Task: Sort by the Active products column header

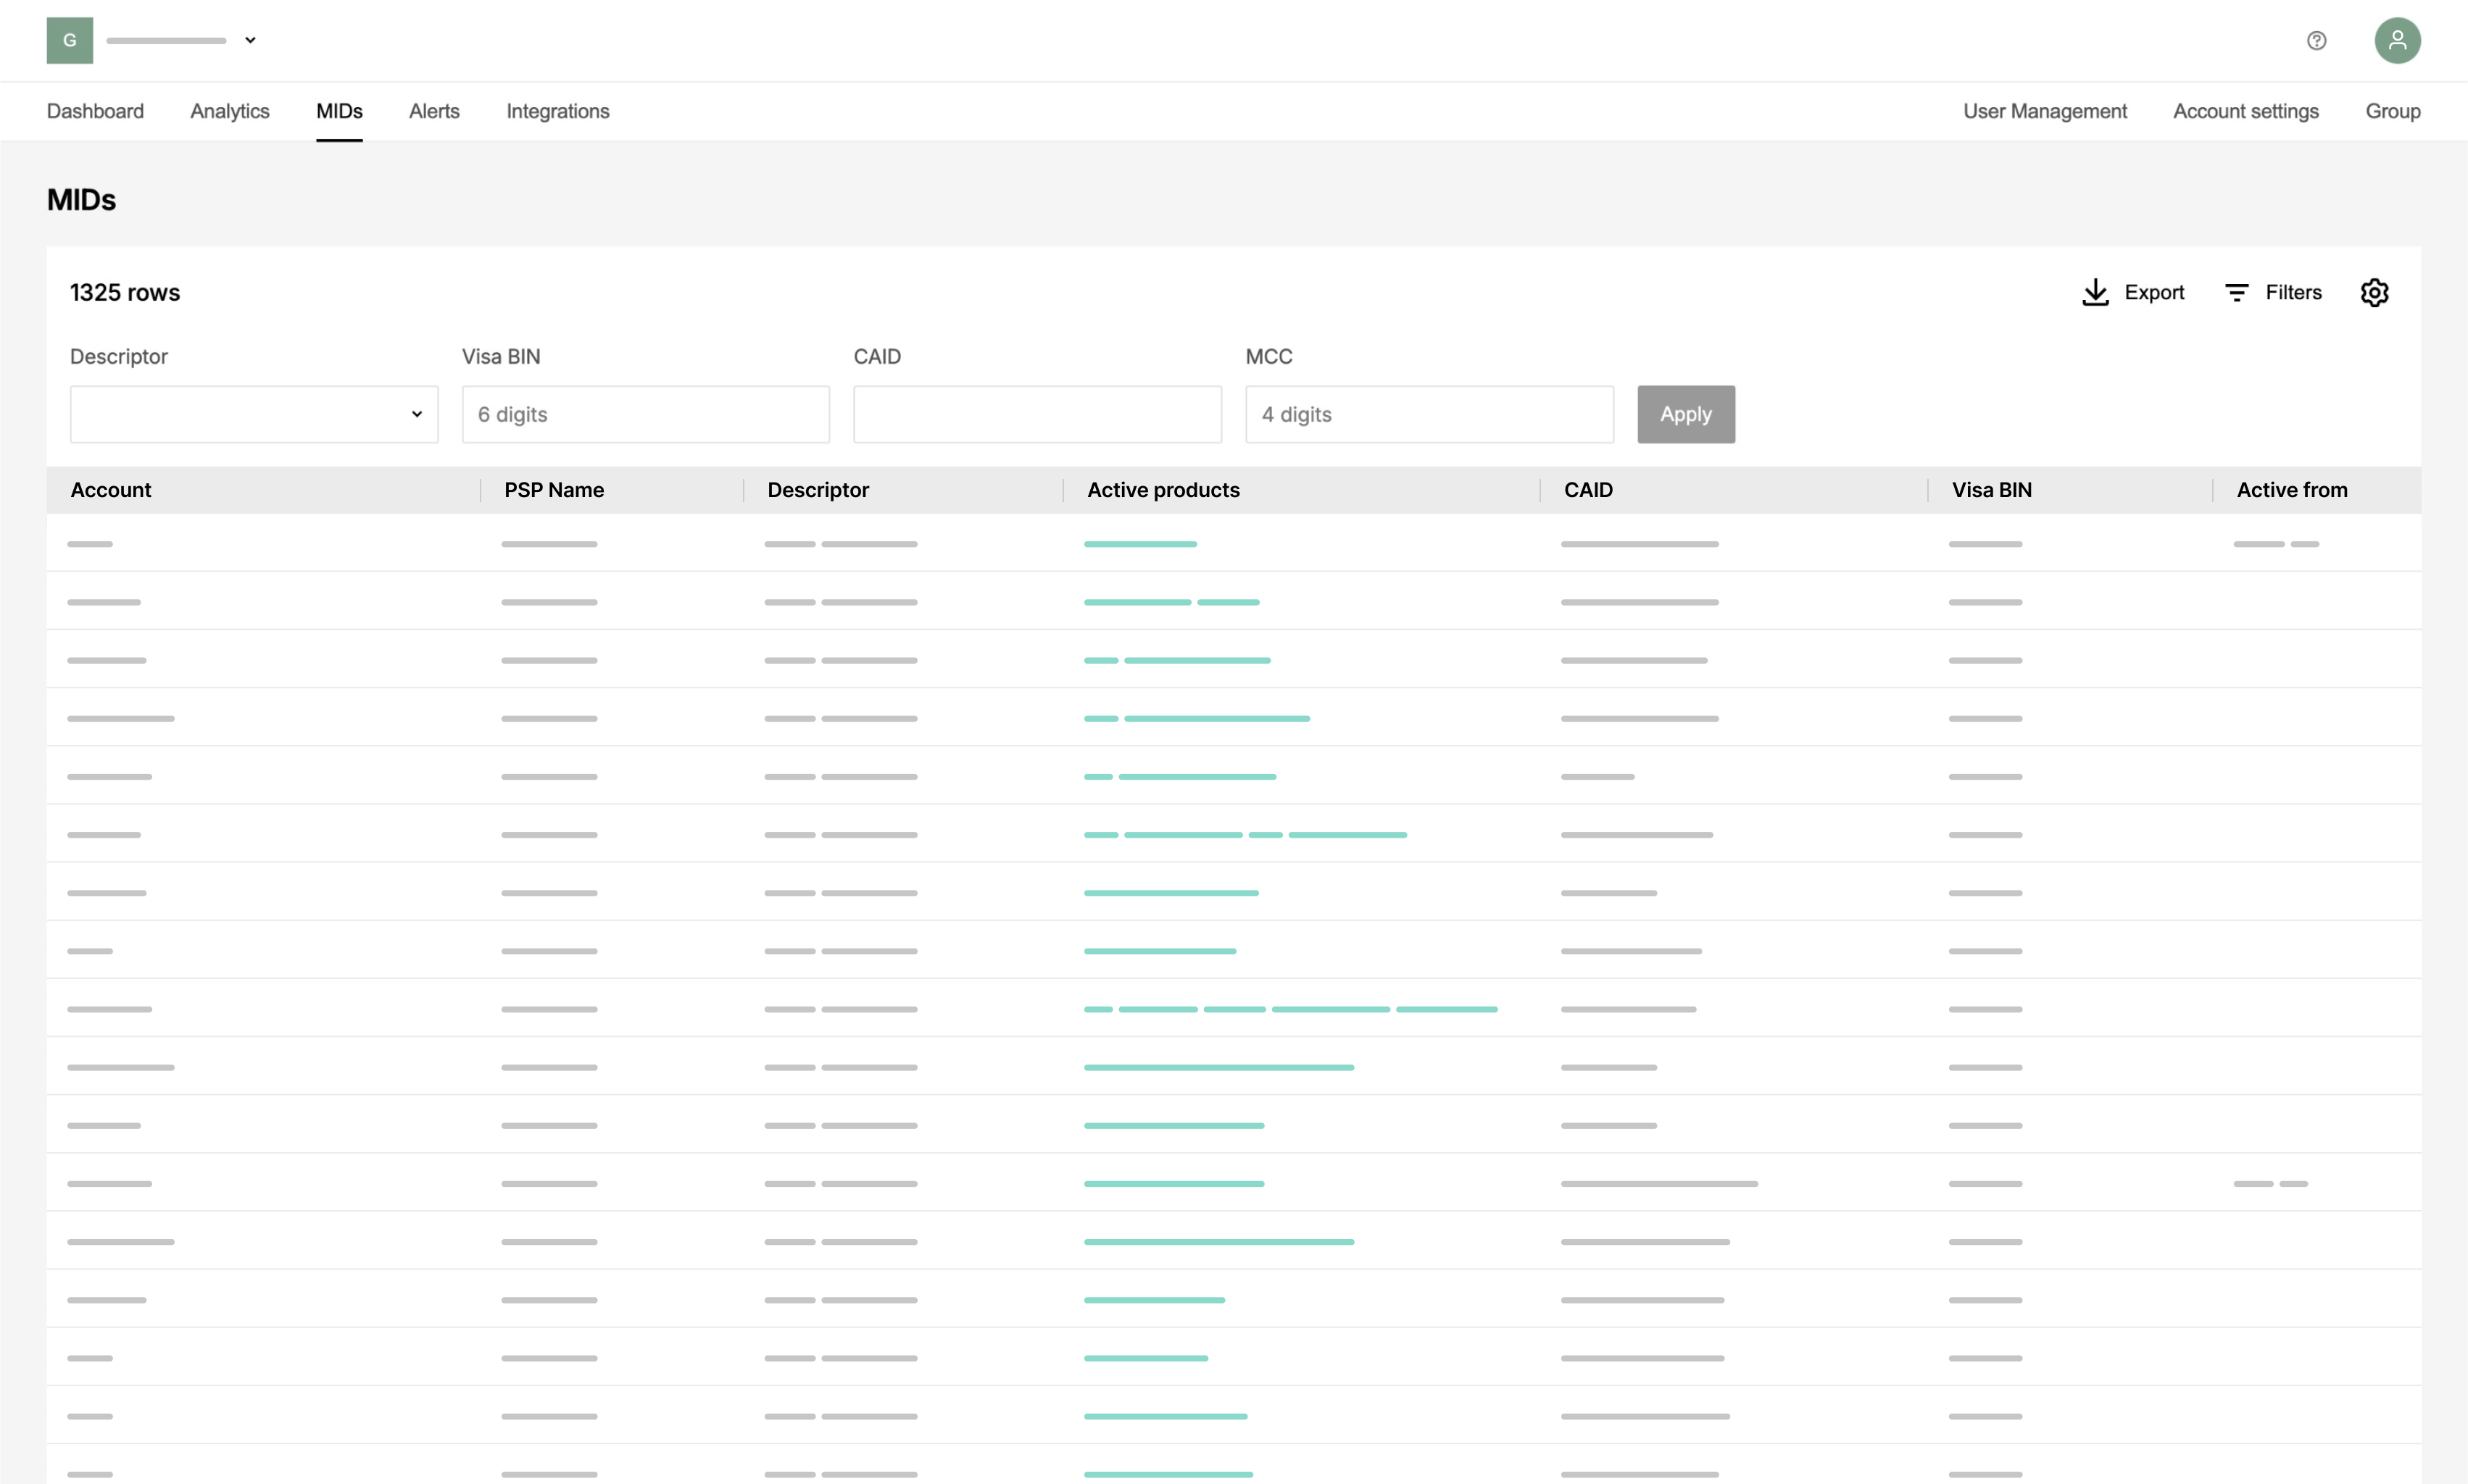Action: click(1163, 490)
